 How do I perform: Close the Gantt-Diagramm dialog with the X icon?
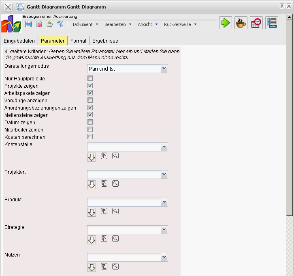pyautogui.click(x=8, y=7)
